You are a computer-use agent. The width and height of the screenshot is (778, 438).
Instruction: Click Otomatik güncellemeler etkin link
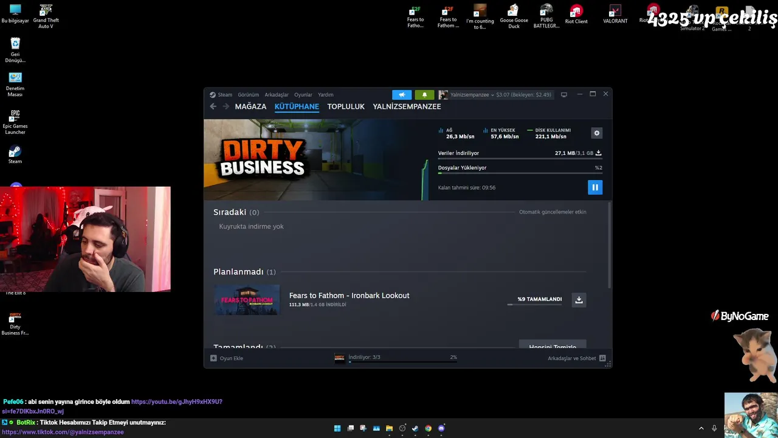coord(553,212)
